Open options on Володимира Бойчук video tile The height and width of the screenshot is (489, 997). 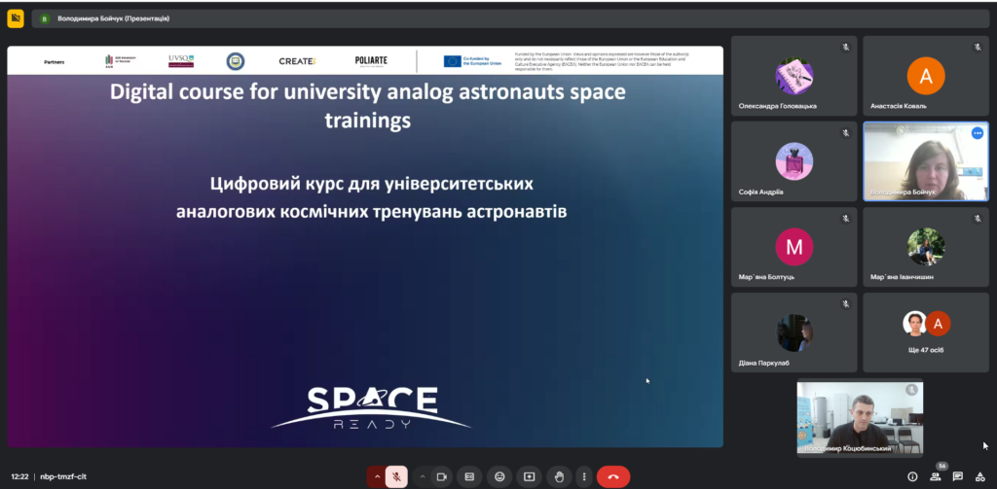pyautogui.click(x=977, y=133)
